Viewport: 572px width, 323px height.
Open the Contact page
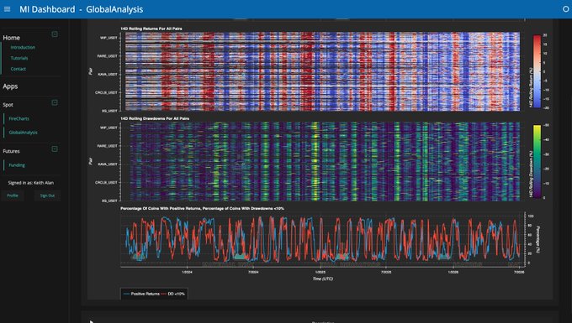coord(19,69)
